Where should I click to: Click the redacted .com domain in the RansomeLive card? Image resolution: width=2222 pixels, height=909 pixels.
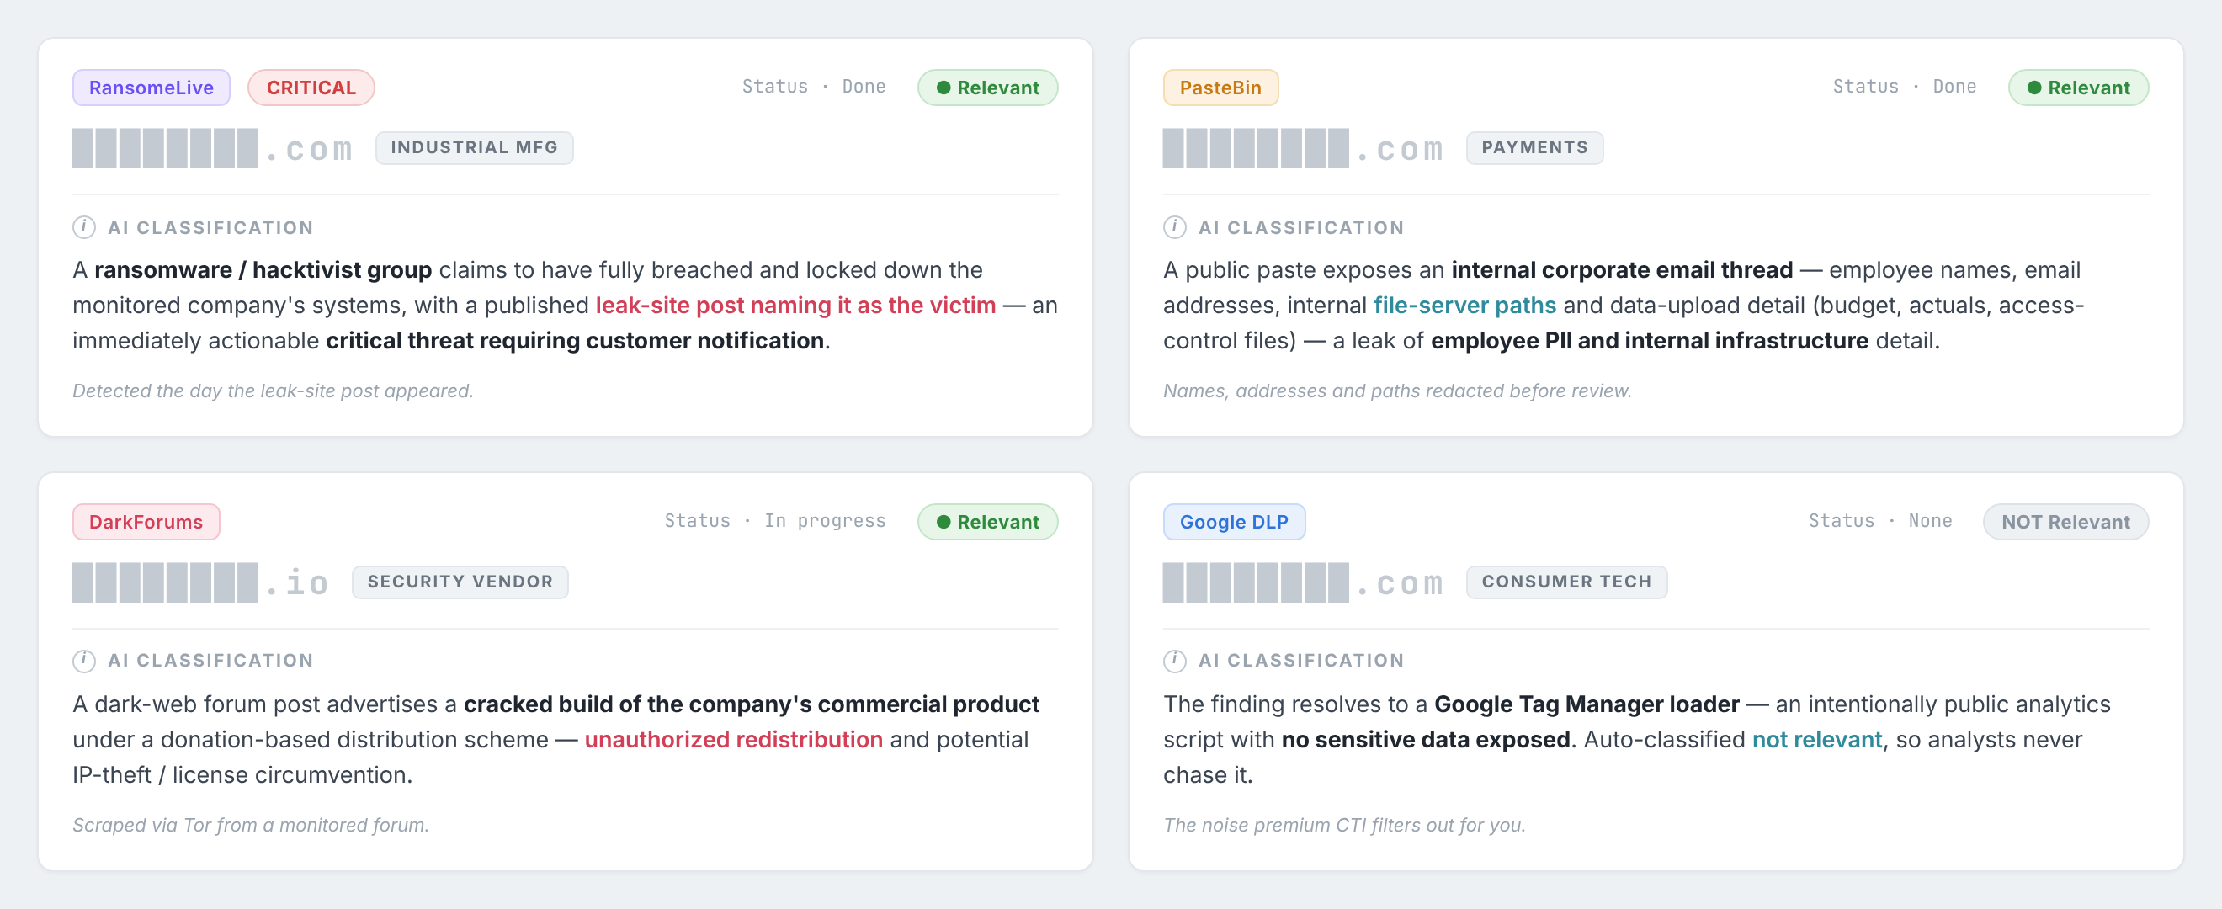(213, 148)
